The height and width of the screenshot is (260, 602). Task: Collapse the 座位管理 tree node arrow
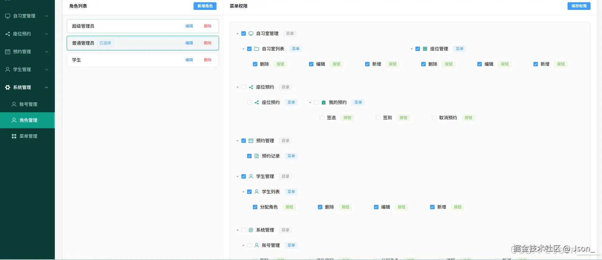412,49
